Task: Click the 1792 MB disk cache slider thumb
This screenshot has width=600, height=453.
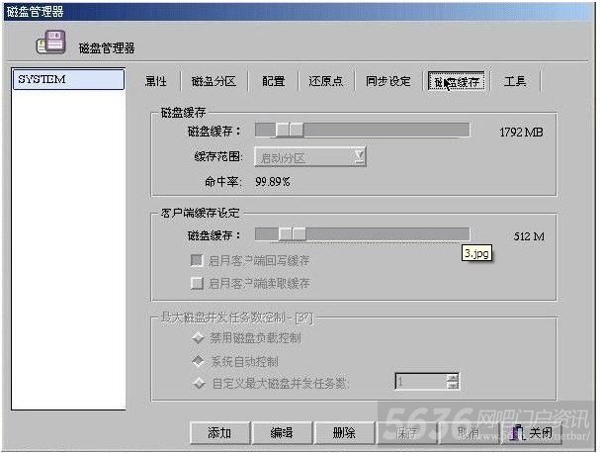Action: 290,130
